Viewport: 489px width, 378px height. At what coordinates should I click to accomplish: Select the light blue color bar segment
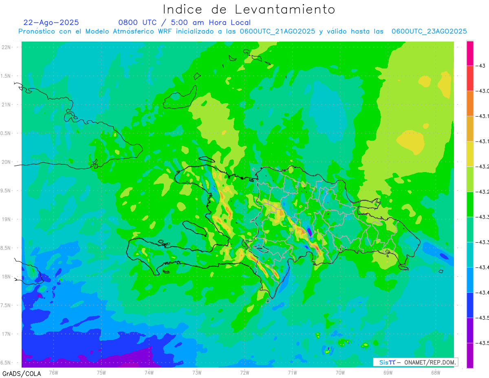470,280
